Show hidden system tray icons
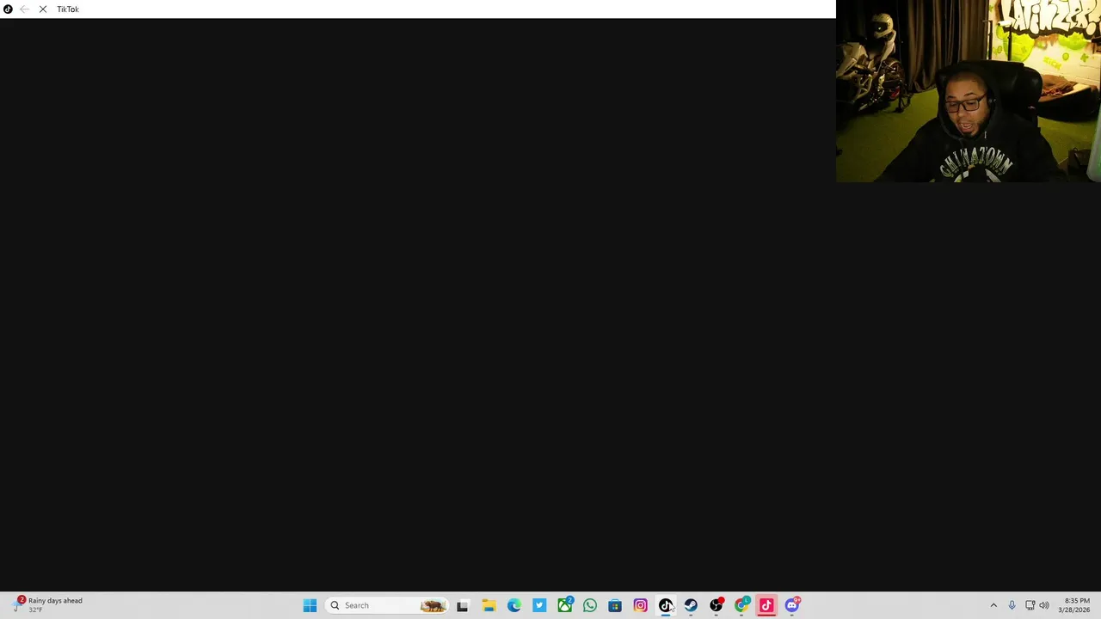This screenshot has height=619, width=1101. (x=993, y=605)
